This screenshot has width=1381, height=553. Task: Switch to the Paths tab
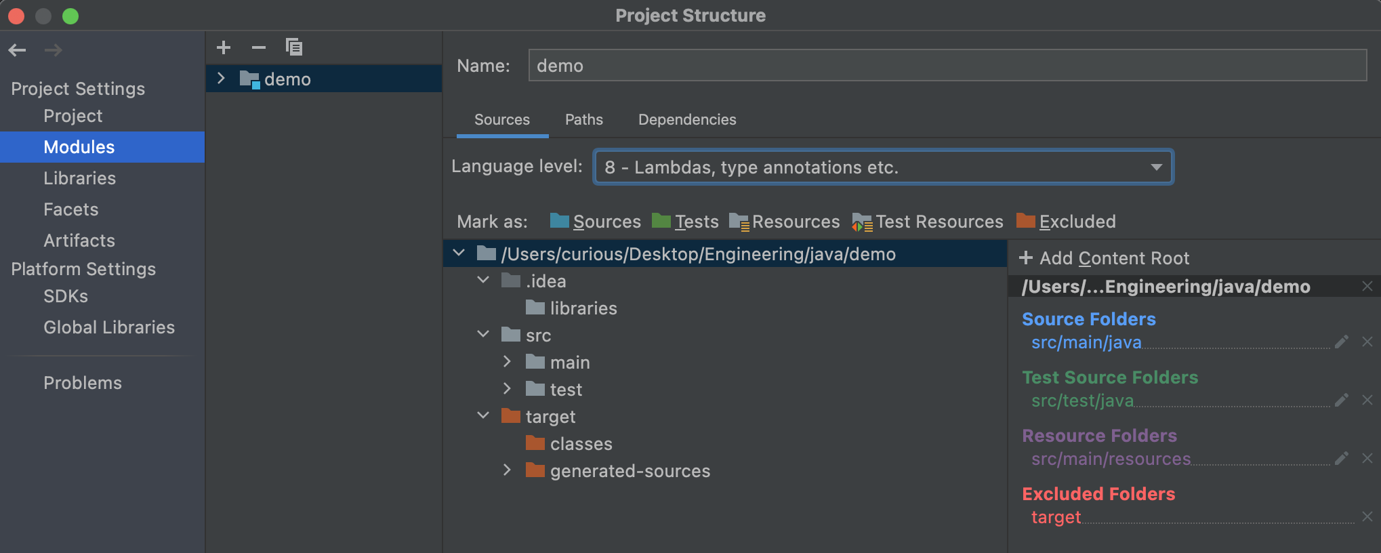(584, 120)
